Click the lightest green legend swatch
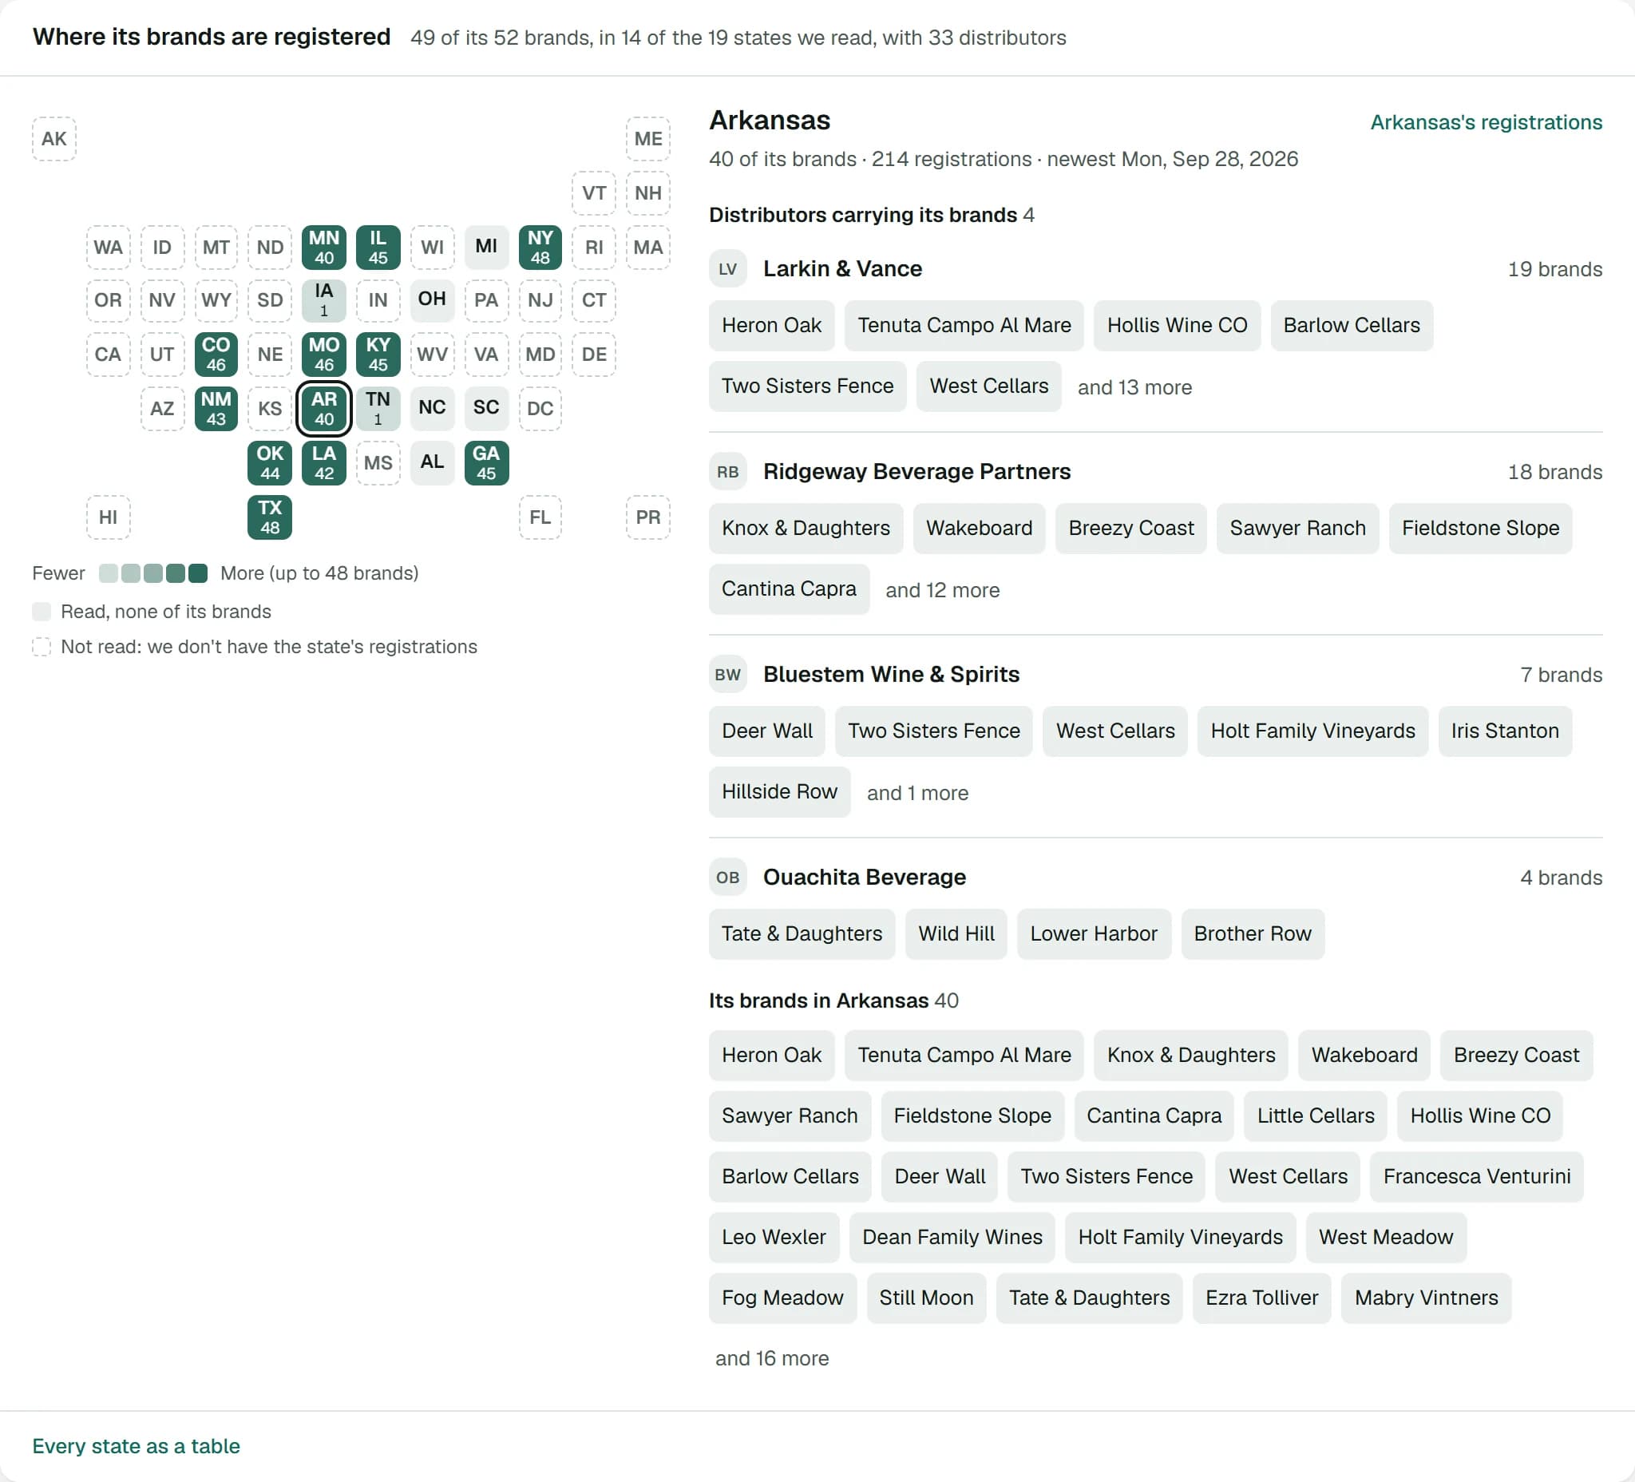 click(x=108, y=573)
